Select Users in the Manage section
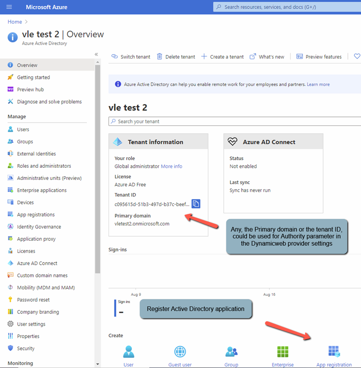The image size is (361, 368). [23, 129]
